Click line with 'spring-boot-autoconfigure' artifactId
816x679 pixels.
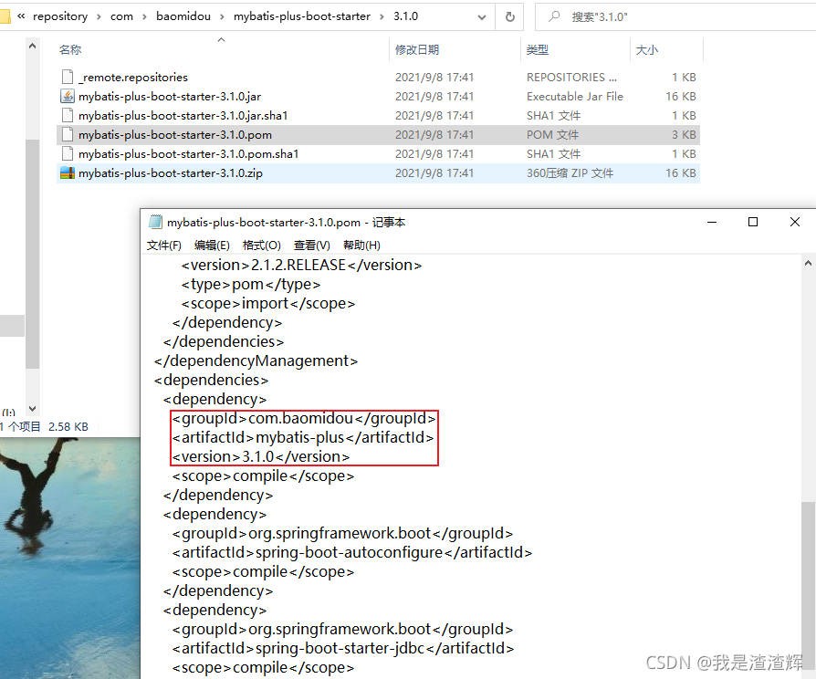tap(352, 552)
